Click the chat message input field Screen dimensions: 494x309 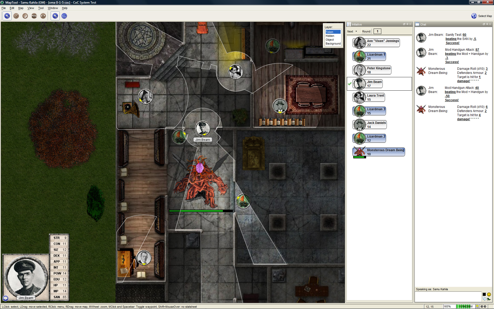tap(448, 297)
